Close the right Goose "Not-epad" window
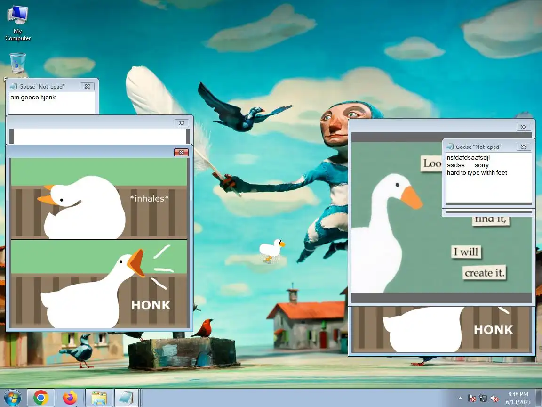542x407 pixels. pyautogui.click(x=524, y=147)
